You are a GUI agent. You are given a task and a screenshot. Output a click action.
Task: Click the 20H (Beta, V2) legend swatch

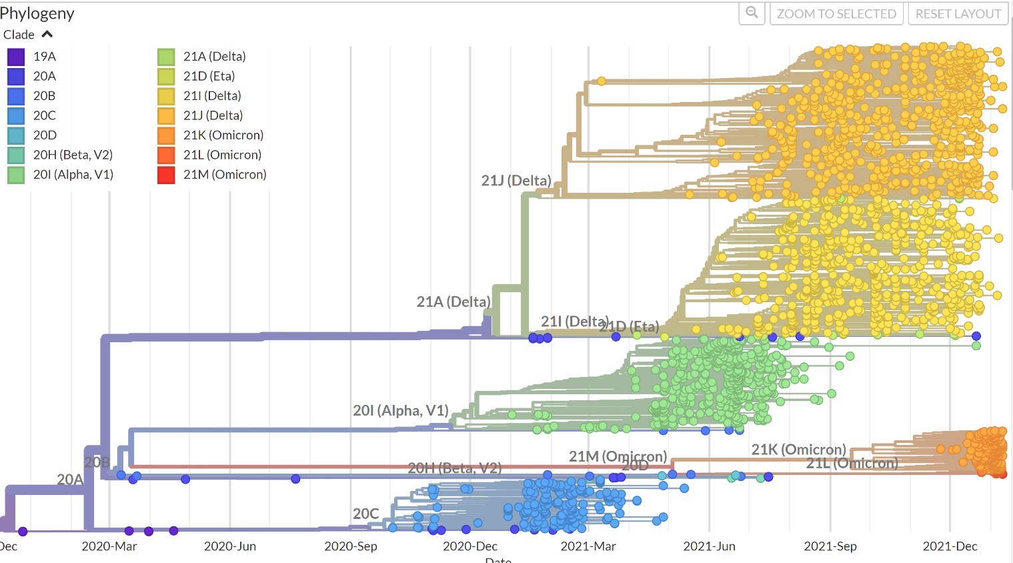click(x=16, y=155)
